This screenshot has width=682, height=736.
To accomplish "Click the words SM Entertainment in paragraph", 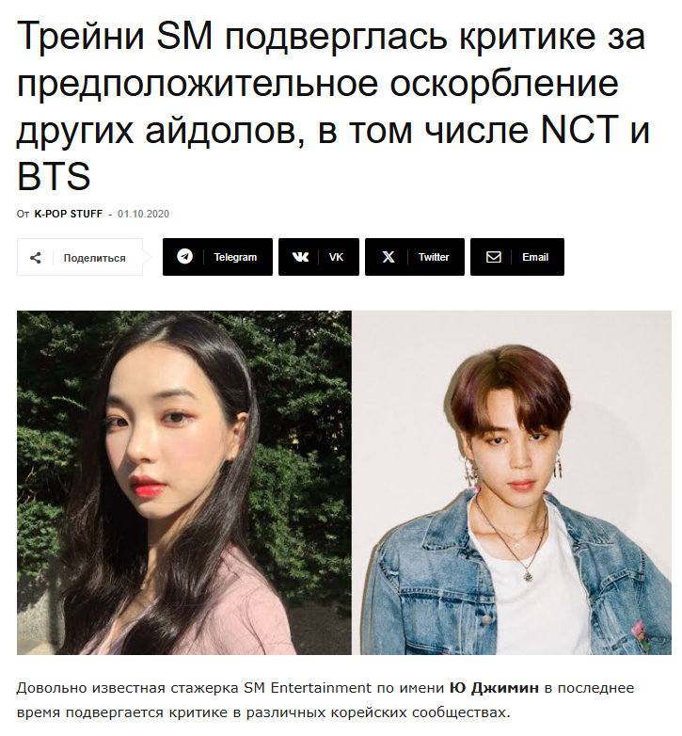I will point(308,688).
